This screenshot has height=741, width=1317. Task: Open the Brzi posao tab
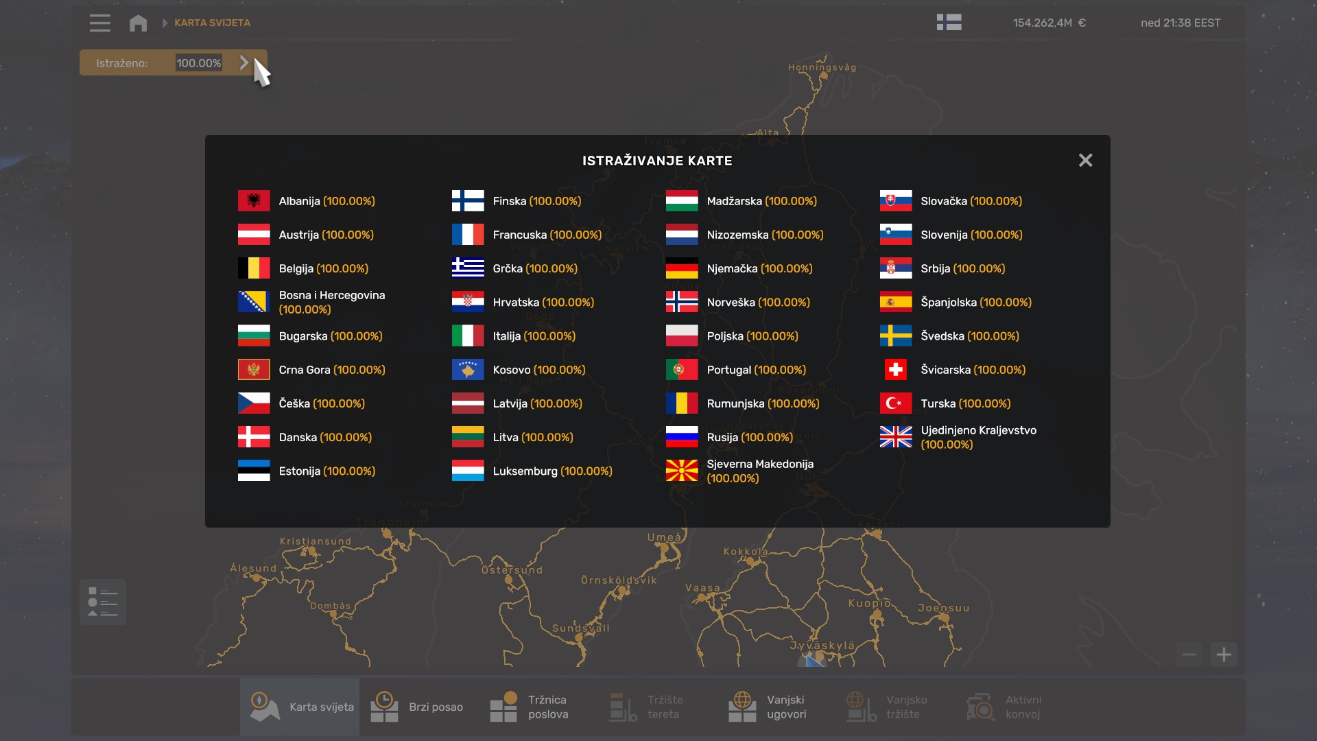(418, 707)
